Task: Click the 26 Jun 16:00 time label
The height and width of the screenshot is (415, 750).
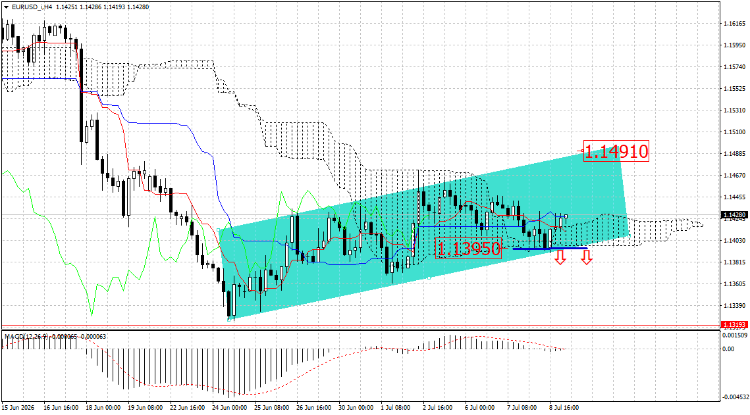Action: [314, 408]
